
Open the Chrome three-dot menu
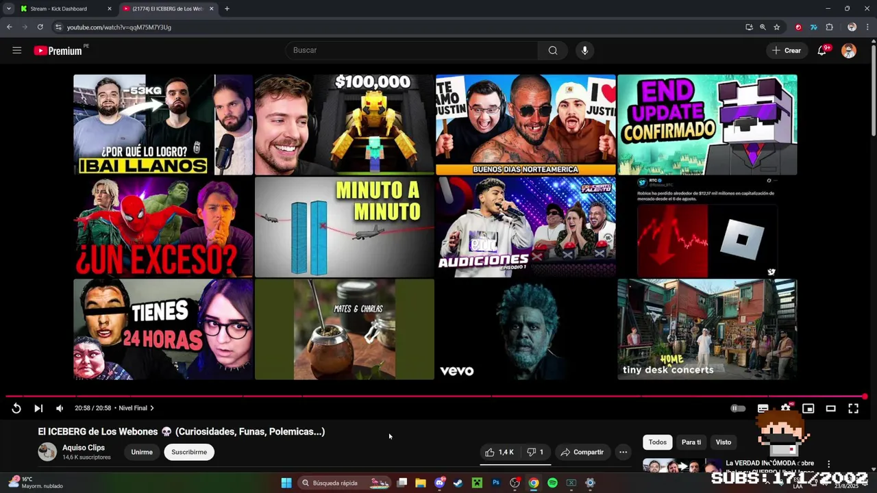867,27
